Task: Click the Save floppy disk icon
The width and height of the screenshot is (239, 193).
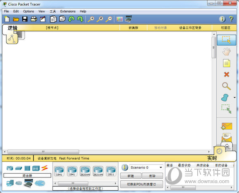Action: point(25,19)
